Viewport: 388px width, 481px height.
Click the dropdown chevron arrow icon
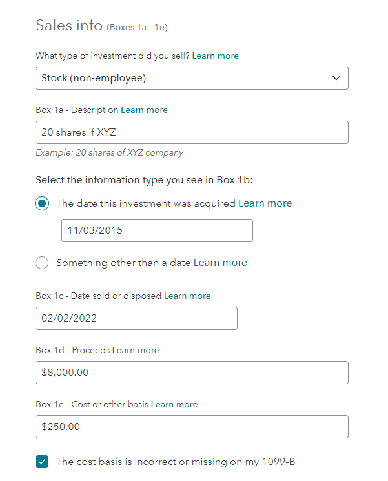pyautogui.click(x=336, y=78)
